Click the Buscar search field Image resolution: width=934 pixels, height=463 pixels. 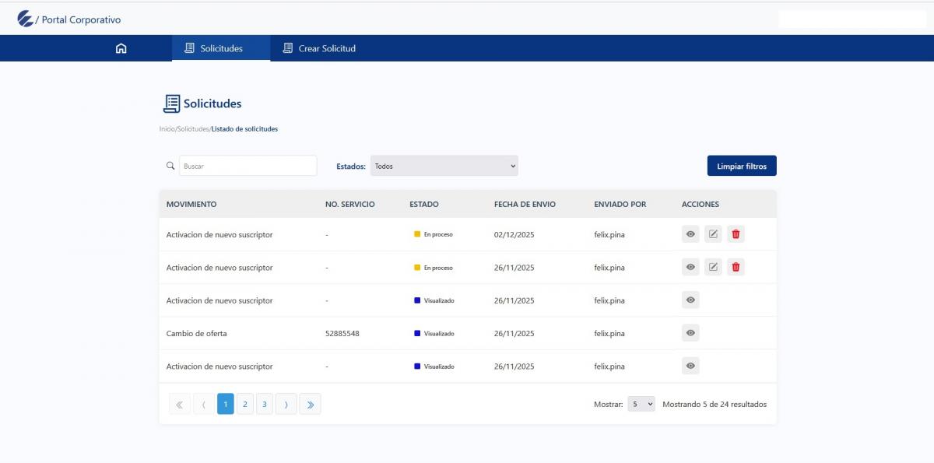[248, 166]
